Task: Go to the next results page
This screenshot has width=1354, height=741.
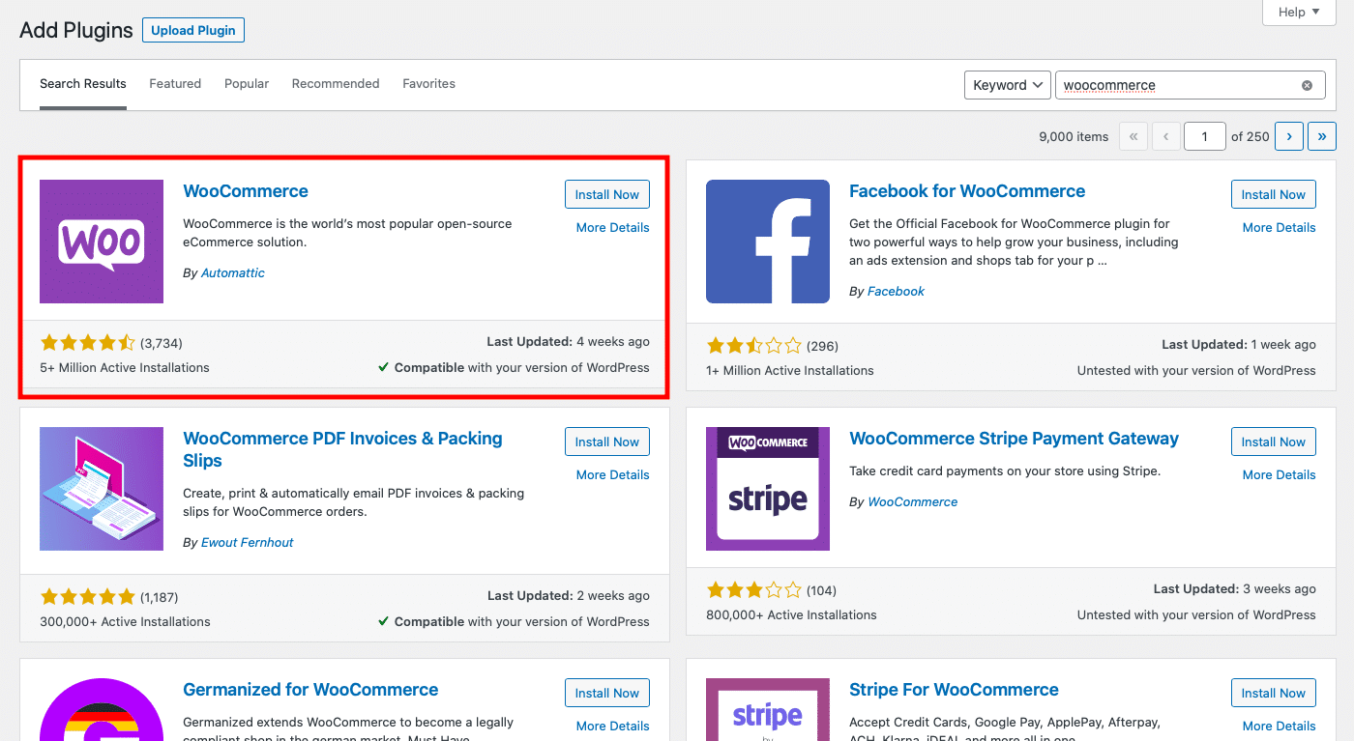Action: pyautogui.click(x=1289, y=136)
